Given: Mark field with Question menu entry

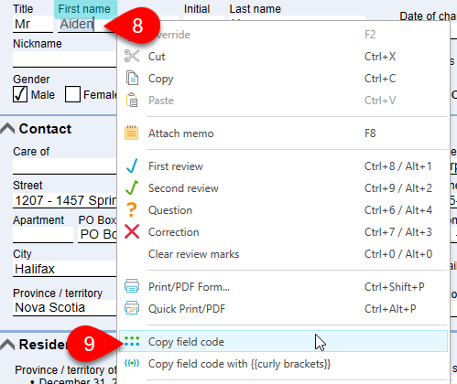Looking at the screenshot, I should [283, 210].
